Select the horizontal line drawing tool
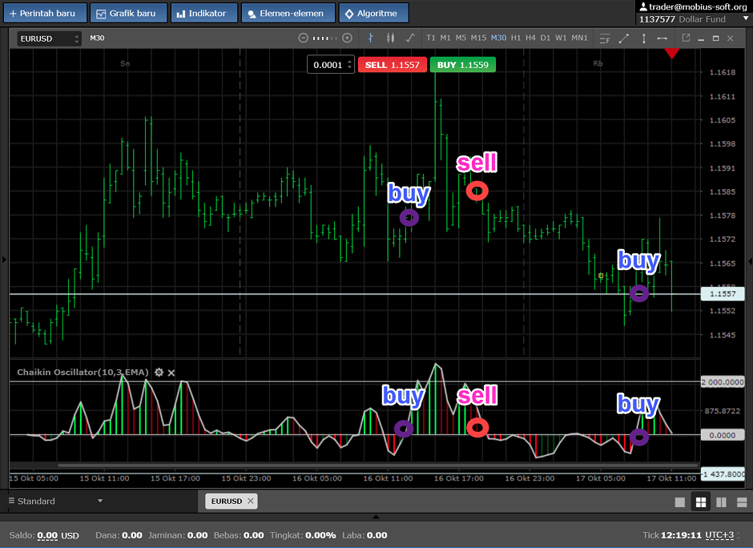Image resolution: width=753 pixels, height=548 pixels. [662, 38]
